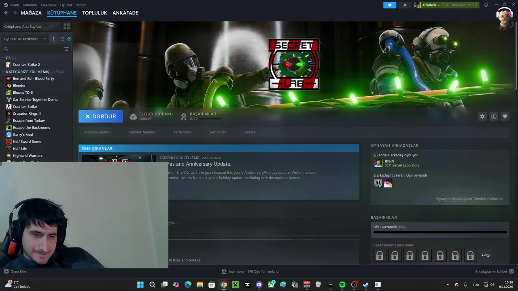Open the İndirmeler downloads status
The image size is (518, 291).
(x=251, y=272)
